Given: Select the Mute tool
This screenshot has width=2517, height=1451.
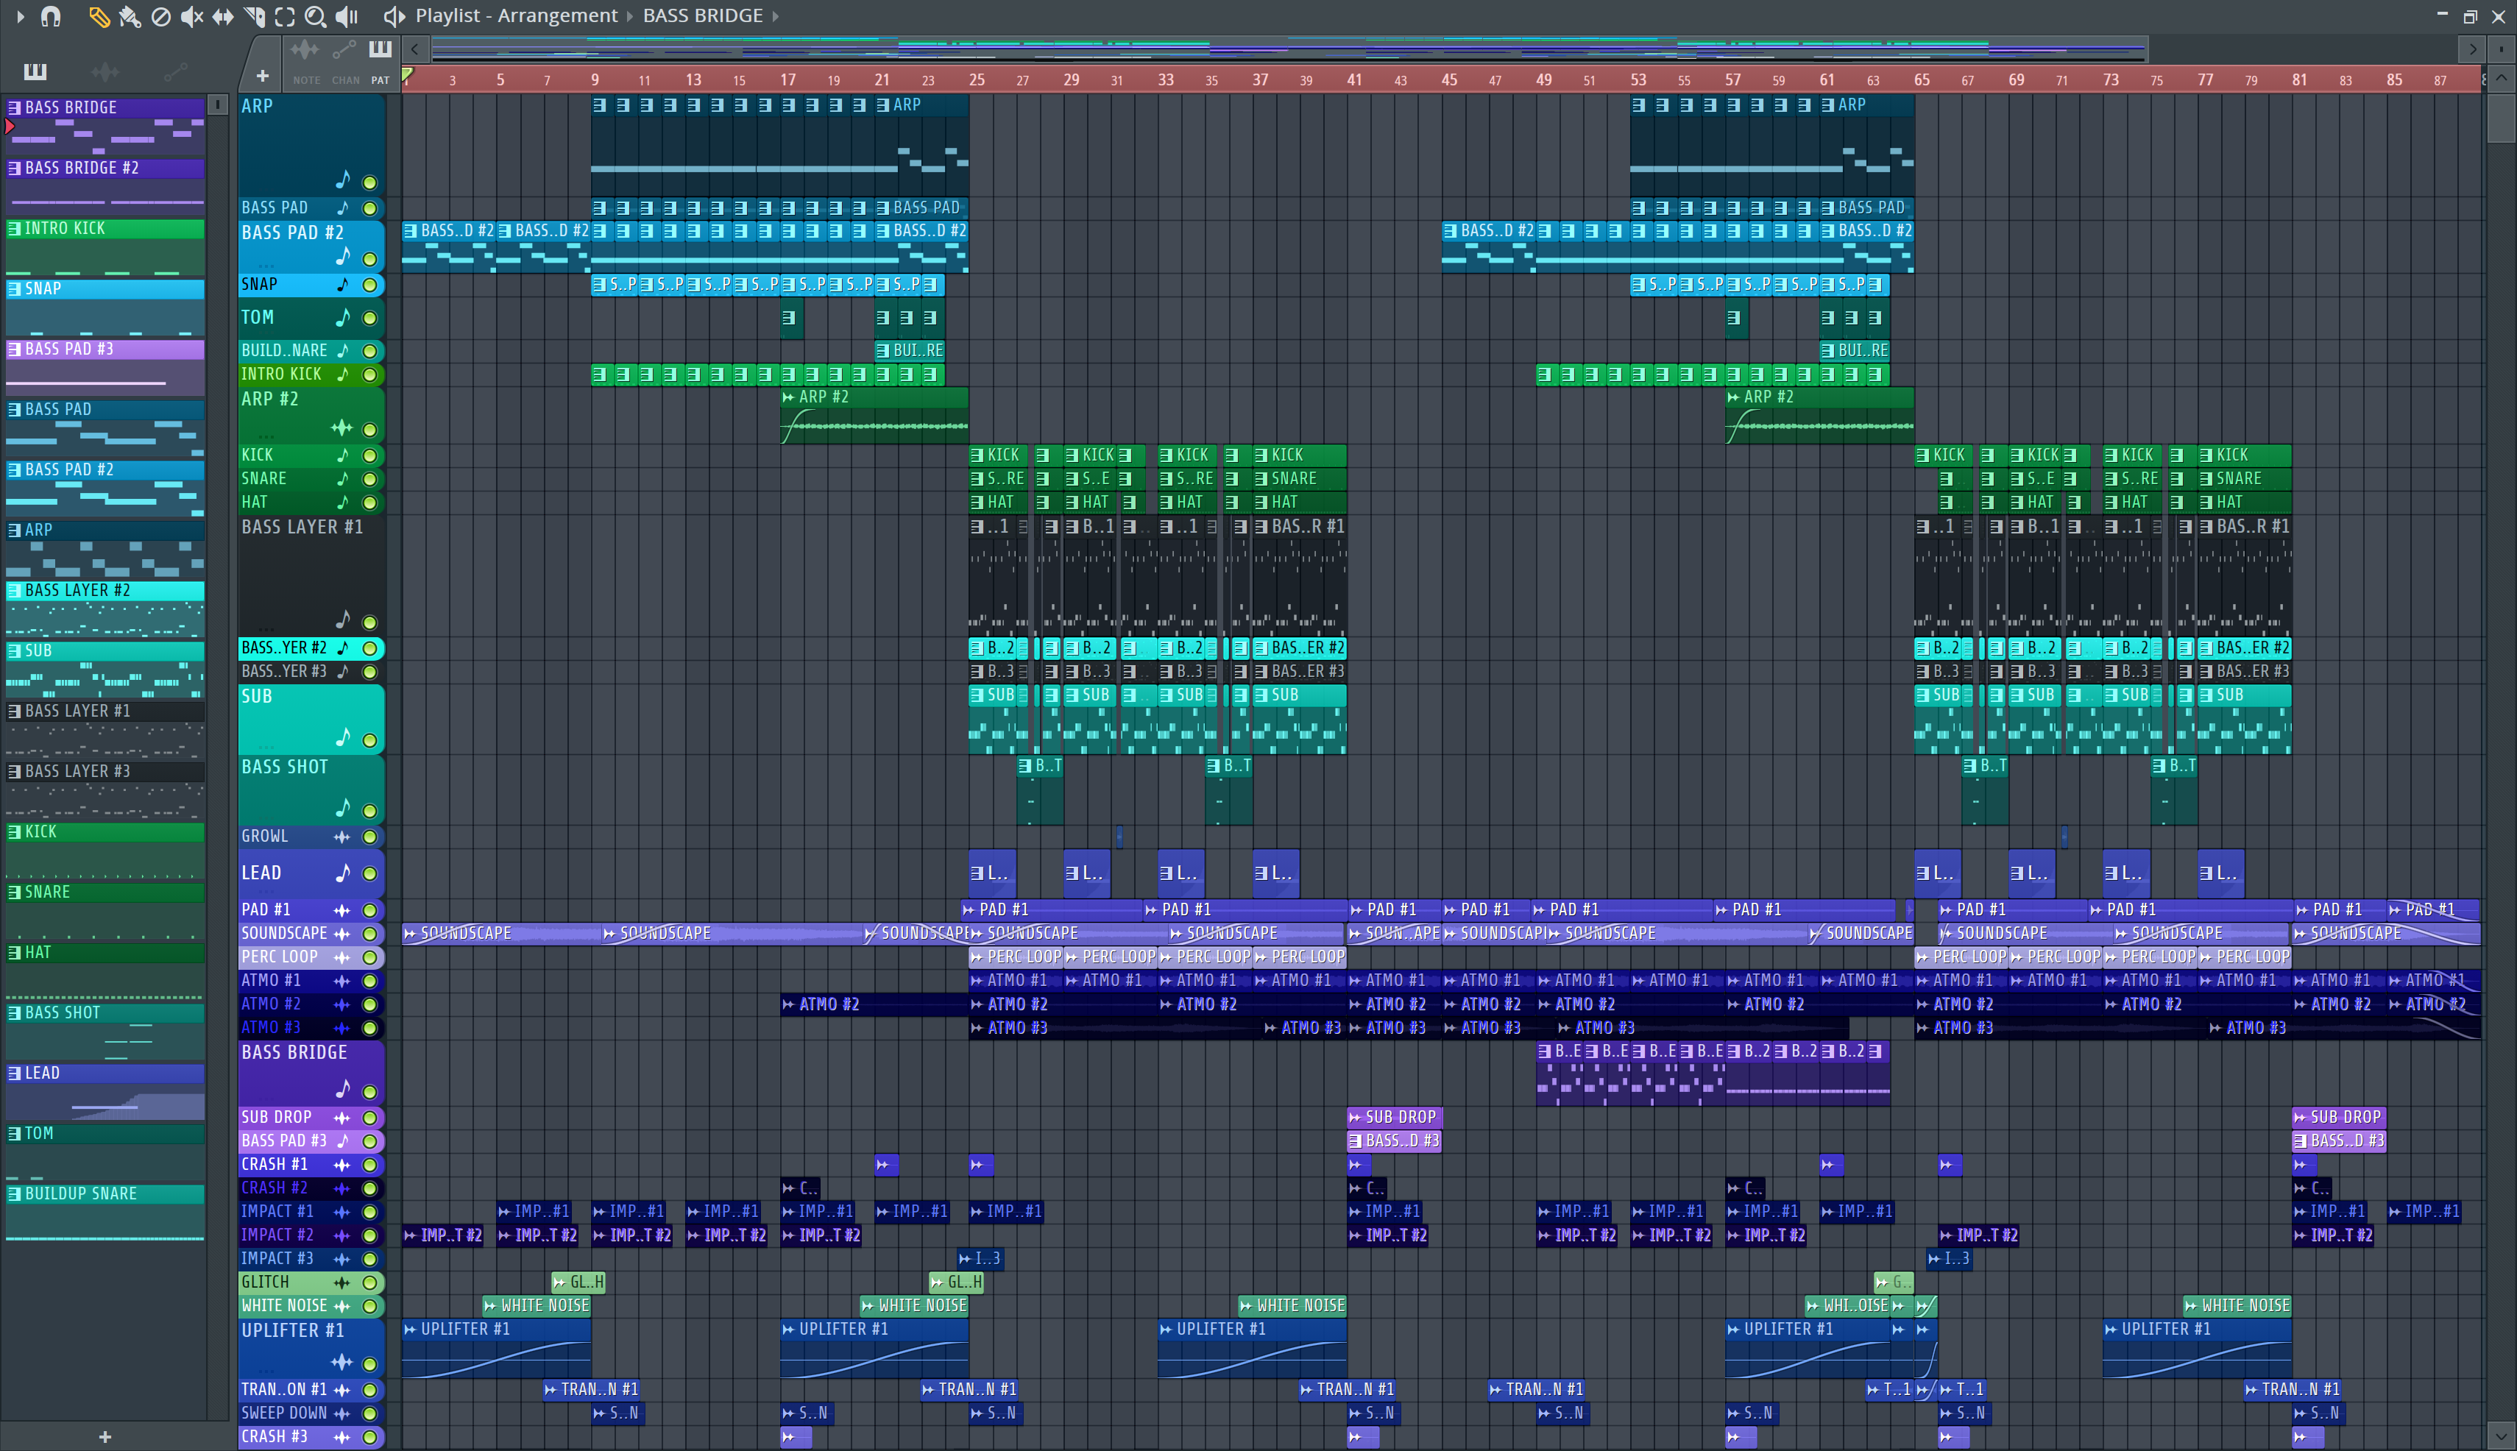Looking at the screenshot, I should click(191, 16).
